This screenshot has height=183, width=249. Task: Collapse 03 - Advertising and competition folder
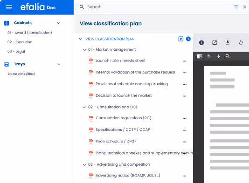point(84,165)
